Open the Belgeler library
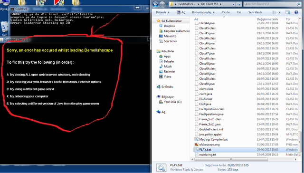This screenshot has height=173, width=304. click(x=169, y=61)
